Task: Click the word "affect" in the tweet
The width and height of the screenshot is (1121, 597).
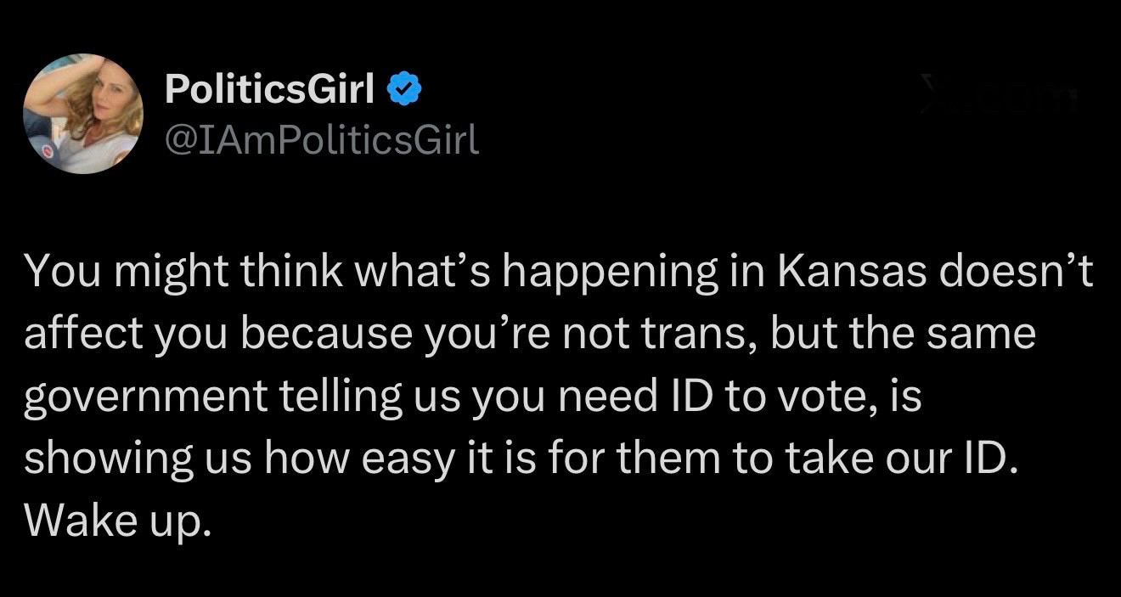Action: tap(75, 334)
